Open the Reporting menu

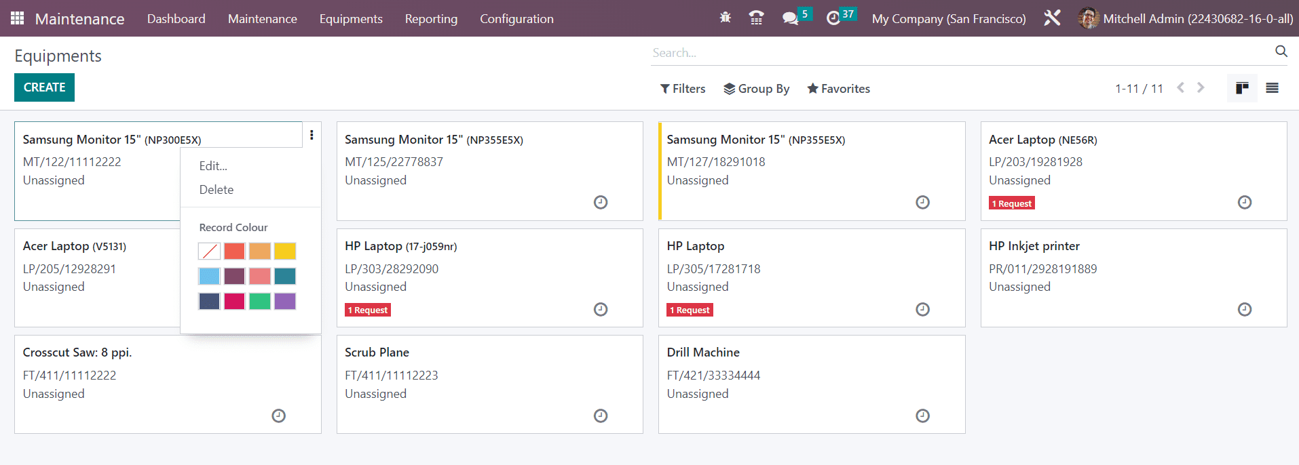pos(431,18)
